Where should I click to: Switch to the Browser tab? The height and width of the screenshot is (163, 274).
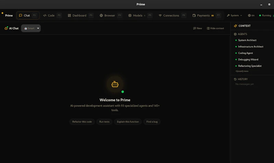pos(110,15)
